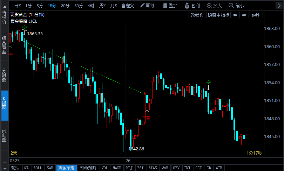The image size is (284, 171).
Task: Switch to 60分 timeframe
Action: [79, 6]
